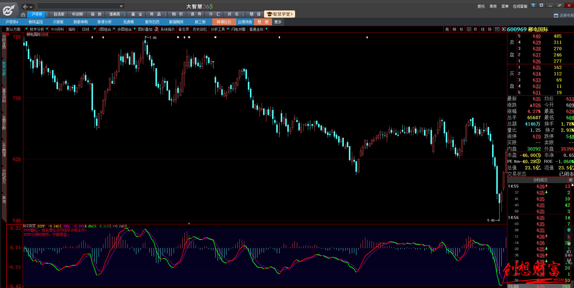The width and height of the screenshot is (574, 288).
Task: Click the circled 3 icon beside 市盈 value
Action: pos(538,155)
